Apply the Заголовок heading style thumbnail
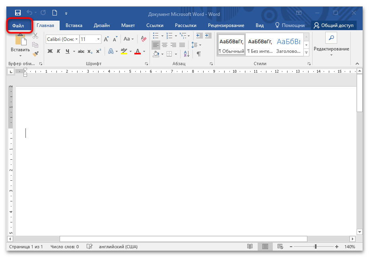369x257 pixels. [288, 45]
